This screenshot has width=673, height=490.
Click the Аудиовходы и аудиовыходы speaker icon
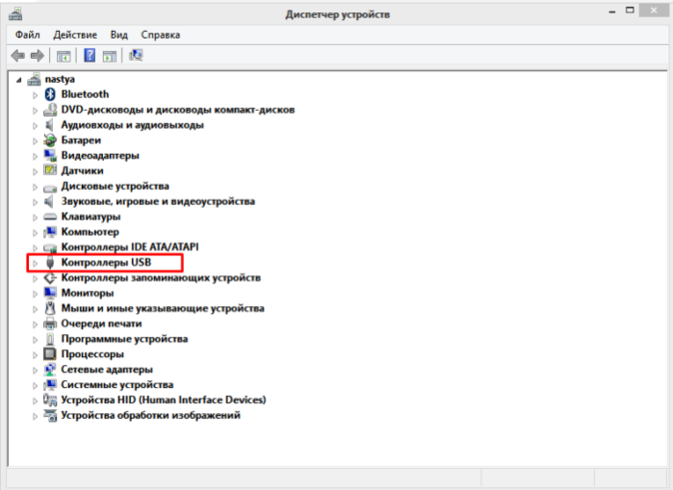(x=50, y=125)
